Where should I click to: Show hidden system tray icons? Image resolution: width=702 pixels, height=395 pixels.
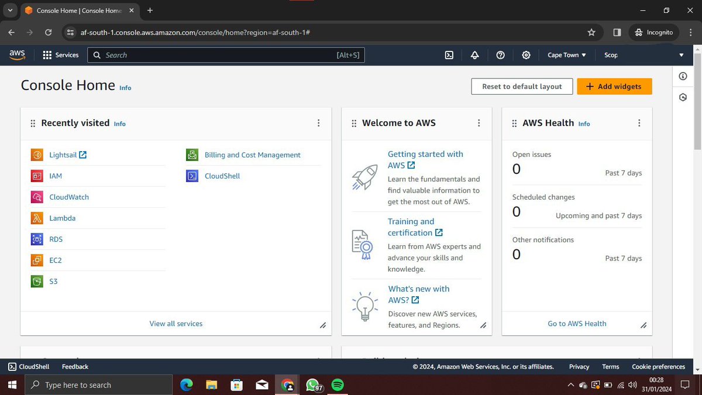(x=571, y=385)
